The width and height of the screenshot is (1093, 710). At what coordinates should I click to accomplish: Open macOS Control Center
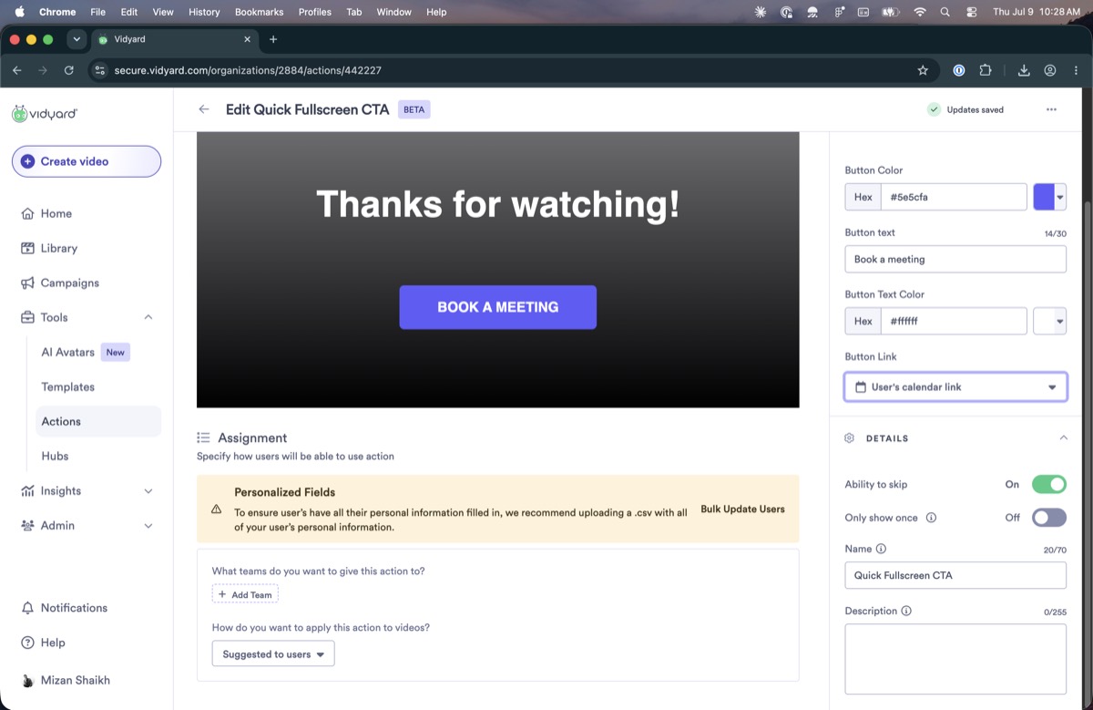(971, 12)
